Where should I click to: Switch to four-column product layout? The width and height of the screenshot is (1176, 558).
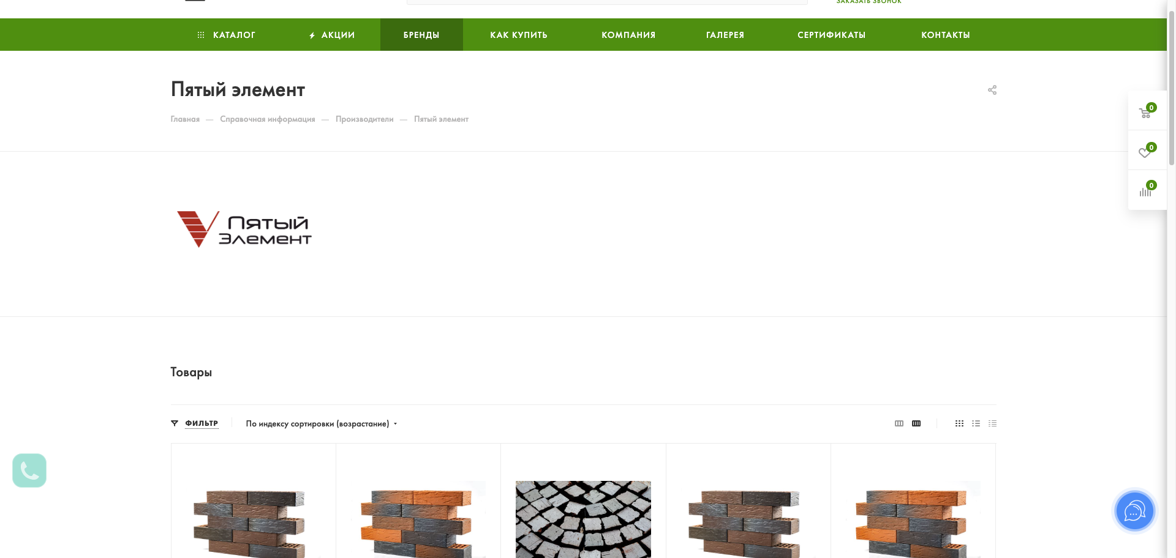[x=916, y=423]
